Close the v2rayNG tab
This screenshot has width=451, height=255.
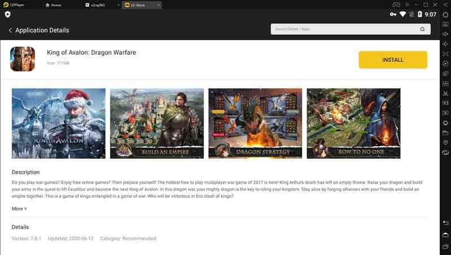pos(118,5)
